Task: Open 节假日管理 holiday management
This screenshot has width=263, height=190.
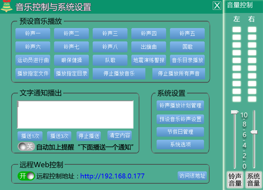Action: (x=180, y=132)
